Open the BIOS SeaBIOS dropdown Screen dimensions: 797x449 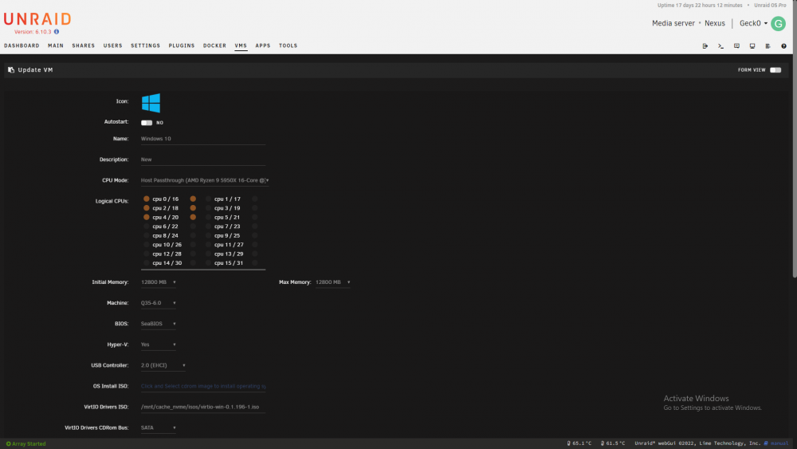159,324
